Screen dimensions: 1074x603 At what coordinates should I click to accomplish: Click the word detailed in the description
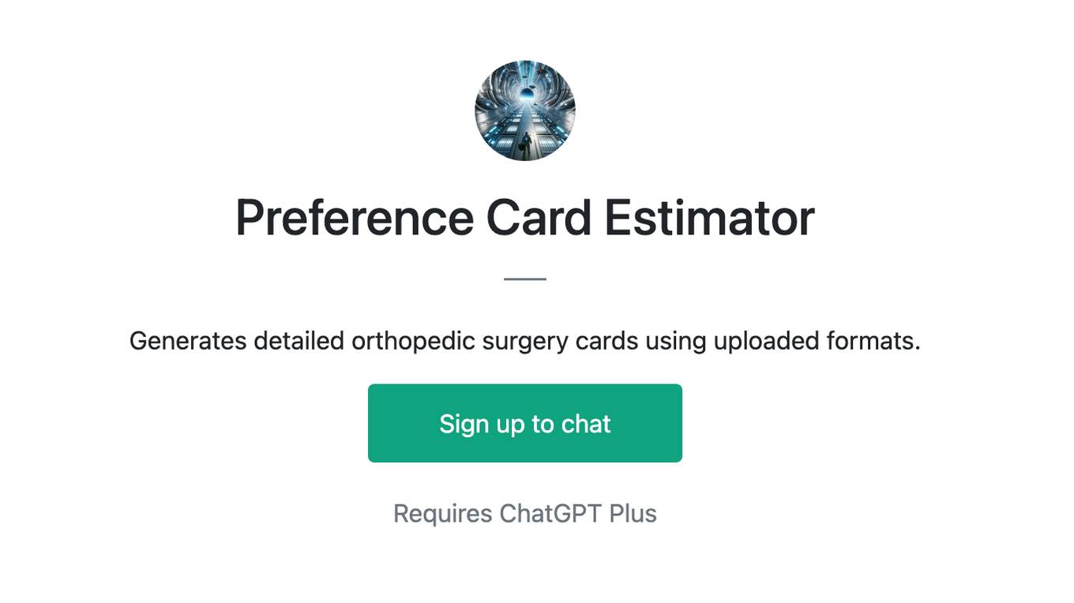pos(299,341)
